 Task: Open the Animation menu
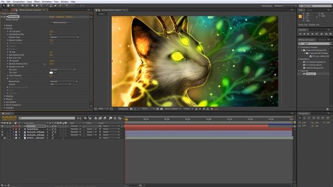coord(47,2)
